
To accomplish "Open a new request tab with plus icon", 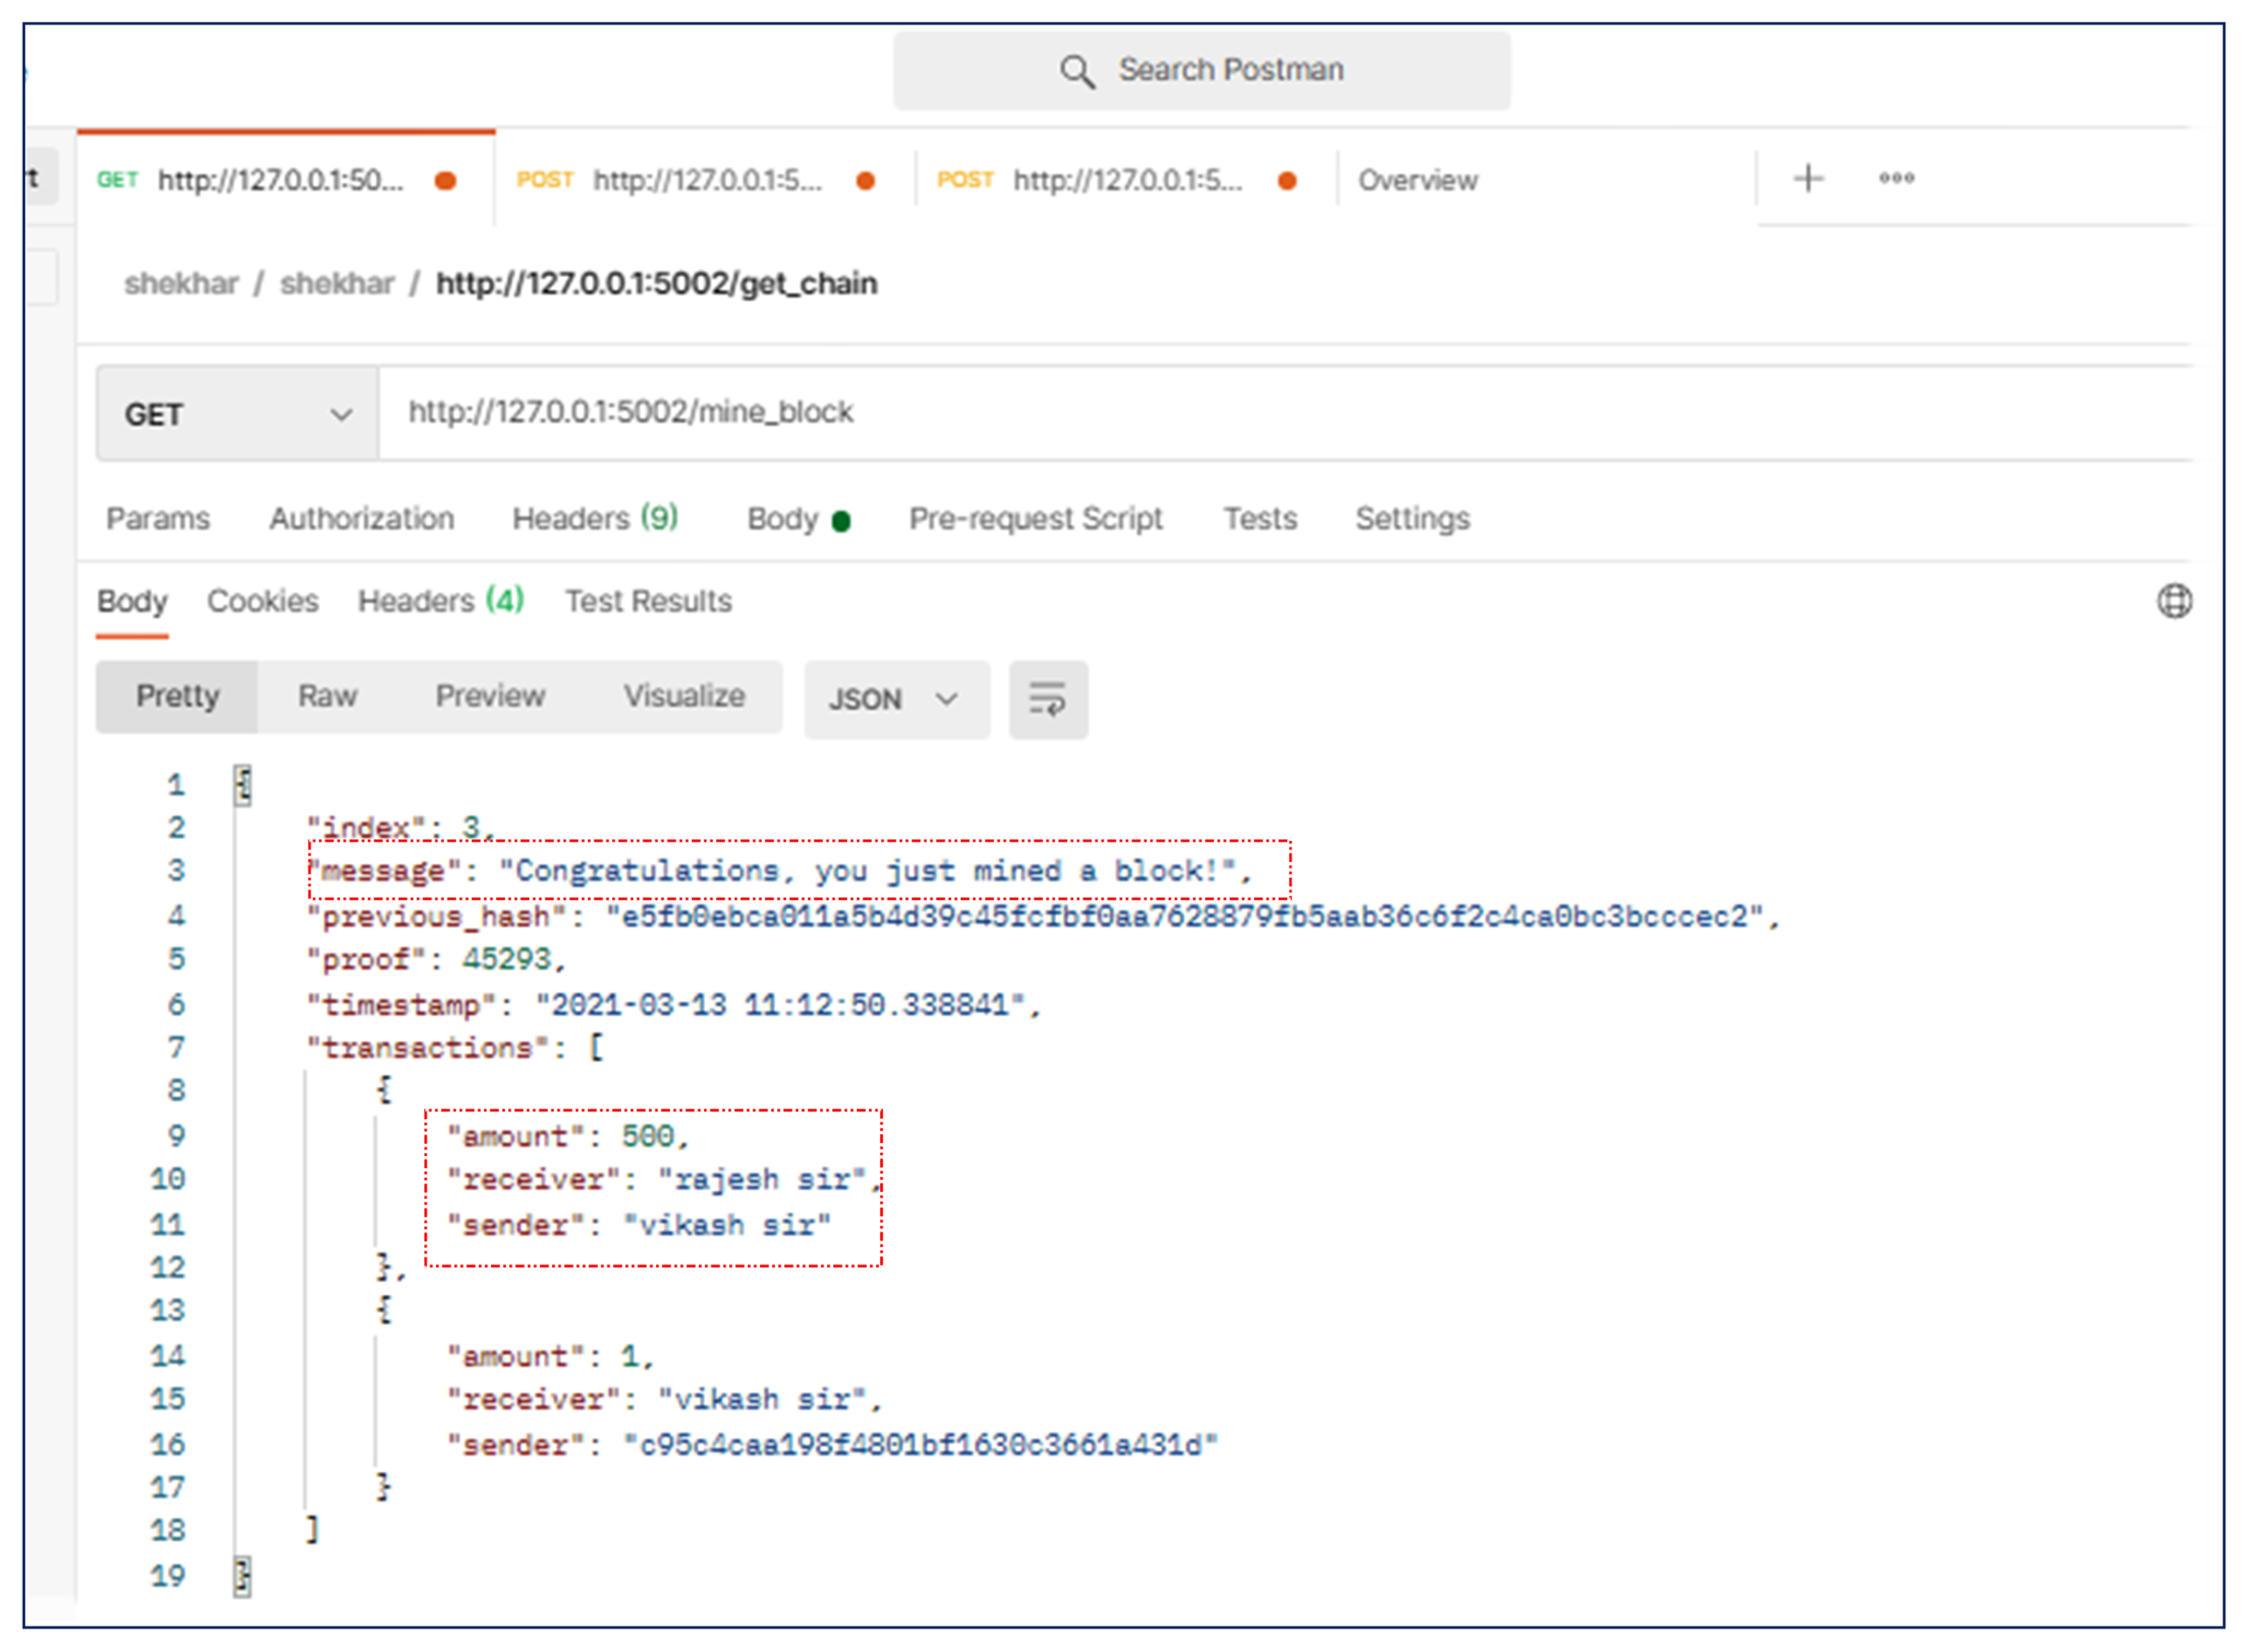I will [1807, 179].
